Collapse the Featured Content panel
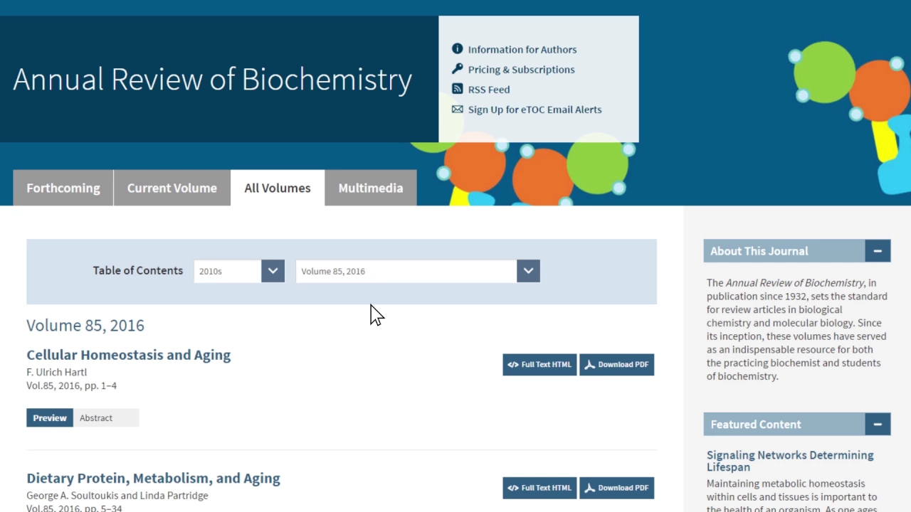The width and height of the screenshot is (911, 512). (878, 425)
